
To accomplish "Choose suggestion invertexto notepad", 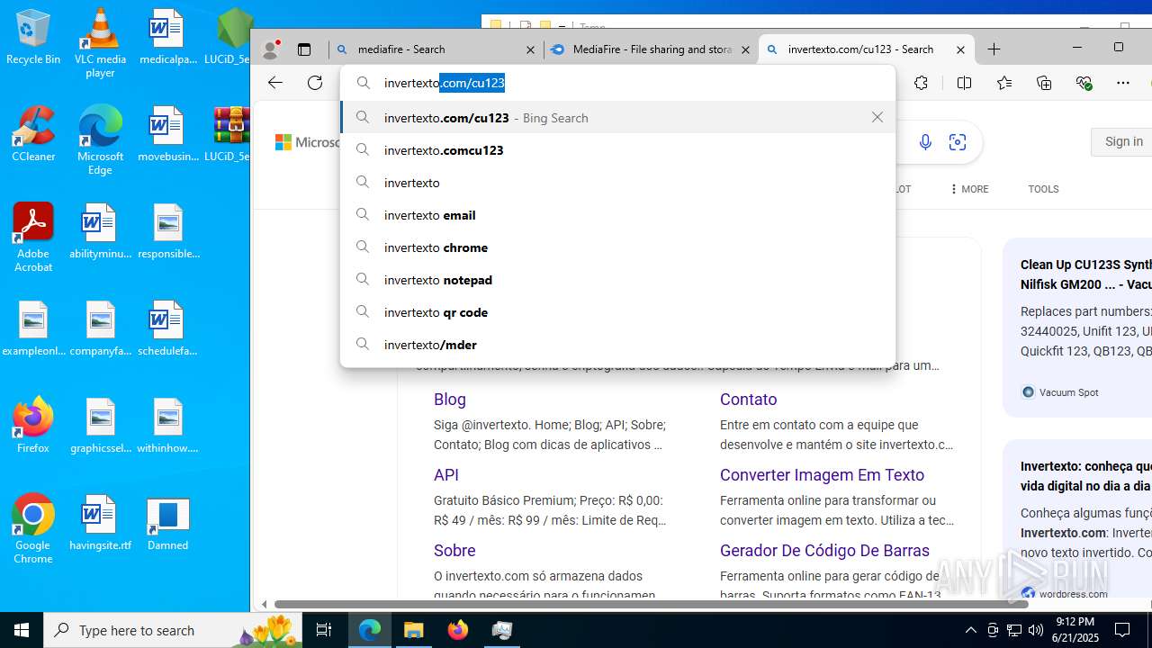I will coord(618,280).
